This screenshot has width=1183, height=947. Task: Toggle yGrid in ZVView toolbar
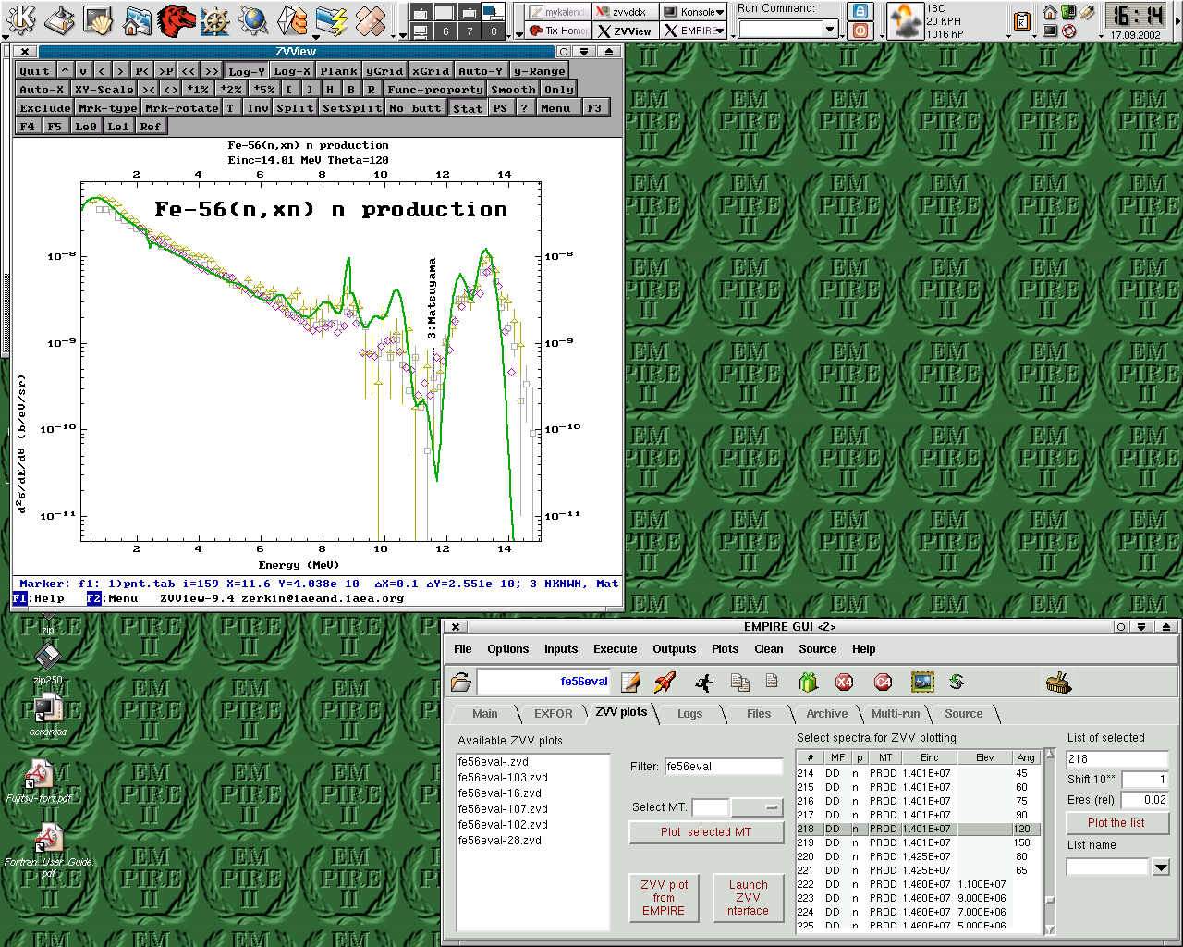coord(384,70)
